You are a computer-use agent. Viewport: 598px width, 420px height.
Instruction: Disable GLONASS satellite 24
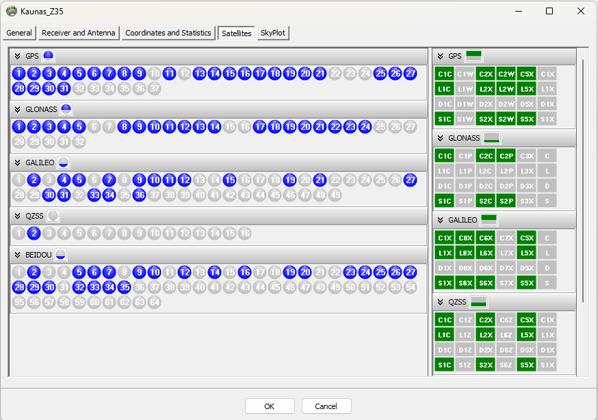(x=365, y=127)
